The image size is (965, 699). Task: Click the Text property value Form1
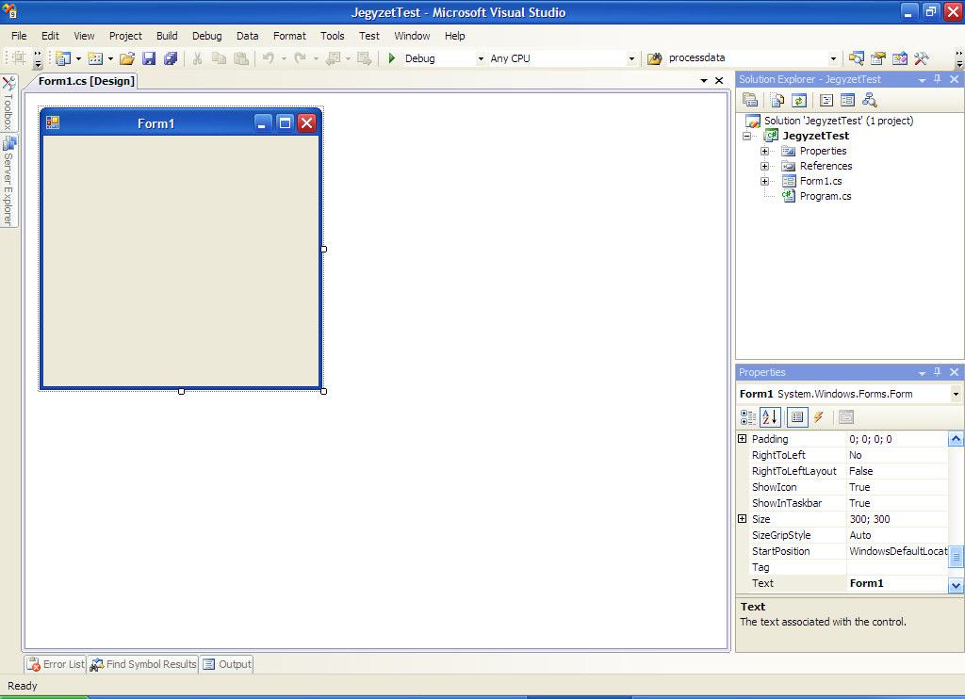pyautogui.click(x=897, y=583)
